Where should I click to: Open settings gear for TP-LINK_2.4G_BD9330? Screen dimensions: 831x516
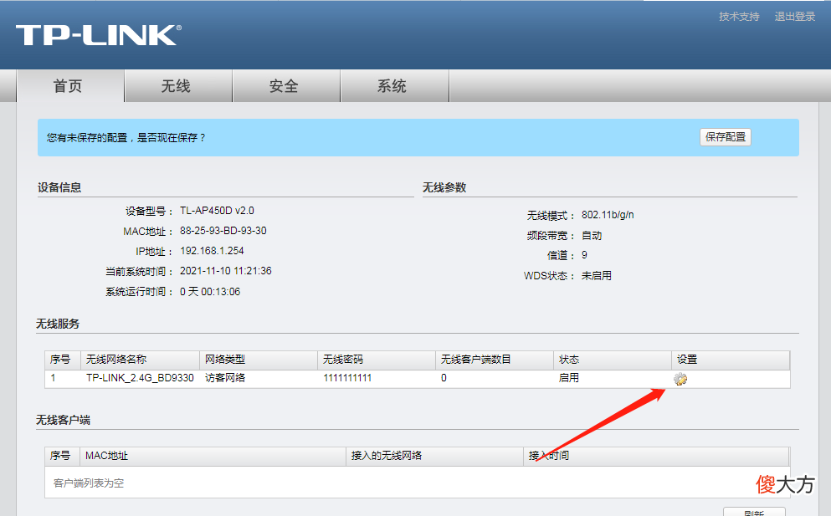click(680, 379)
